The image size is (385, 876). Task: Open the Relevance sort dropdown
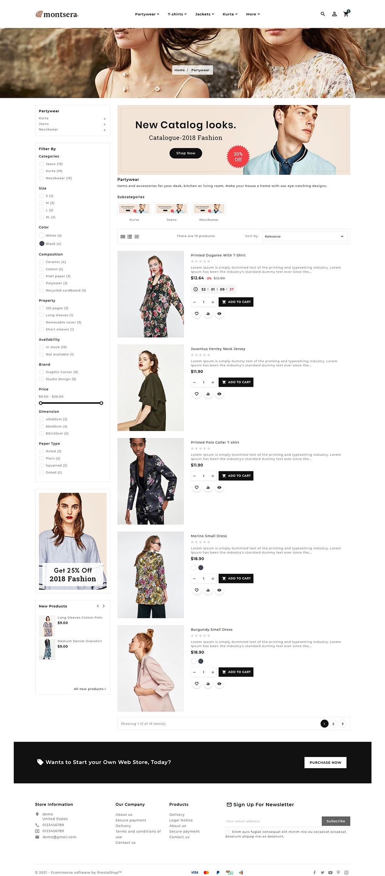(305, 236)
